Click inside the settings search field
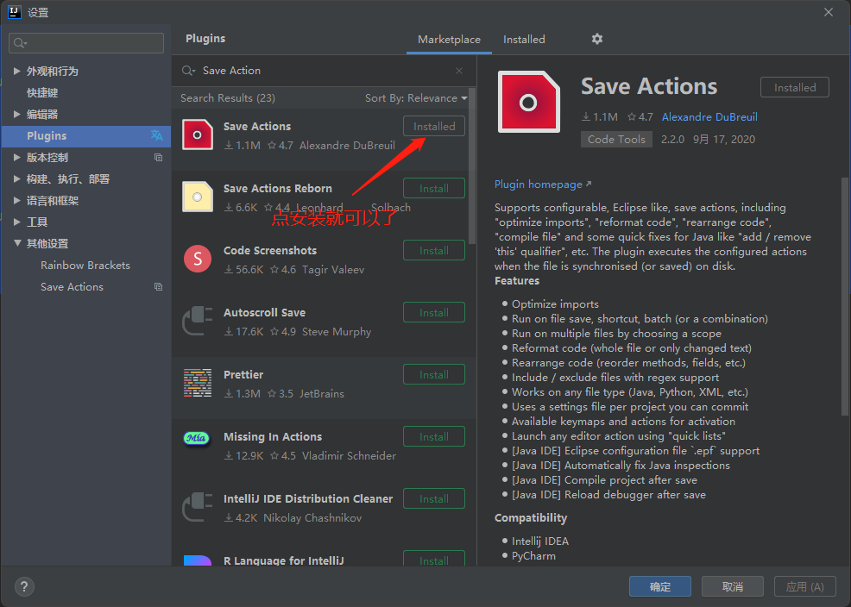Image resolution: width=851 pixels, height=607 pixels. [x=85, y=42]
